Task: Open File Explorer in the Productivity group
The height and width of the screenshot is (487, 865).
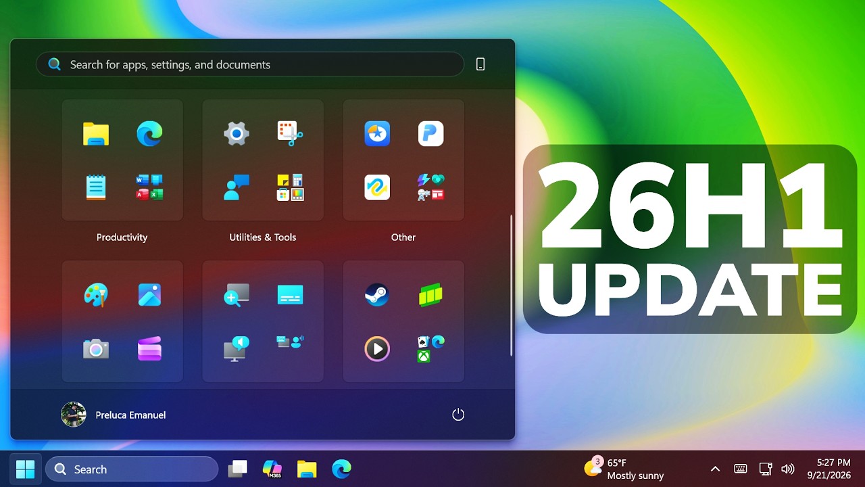Action: pos(96,133)
